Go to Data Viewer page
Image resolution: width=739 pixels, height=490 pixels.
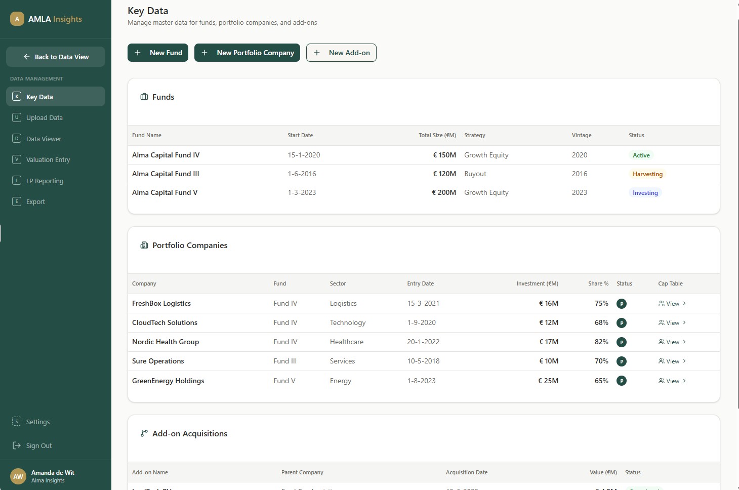(56, 138)
